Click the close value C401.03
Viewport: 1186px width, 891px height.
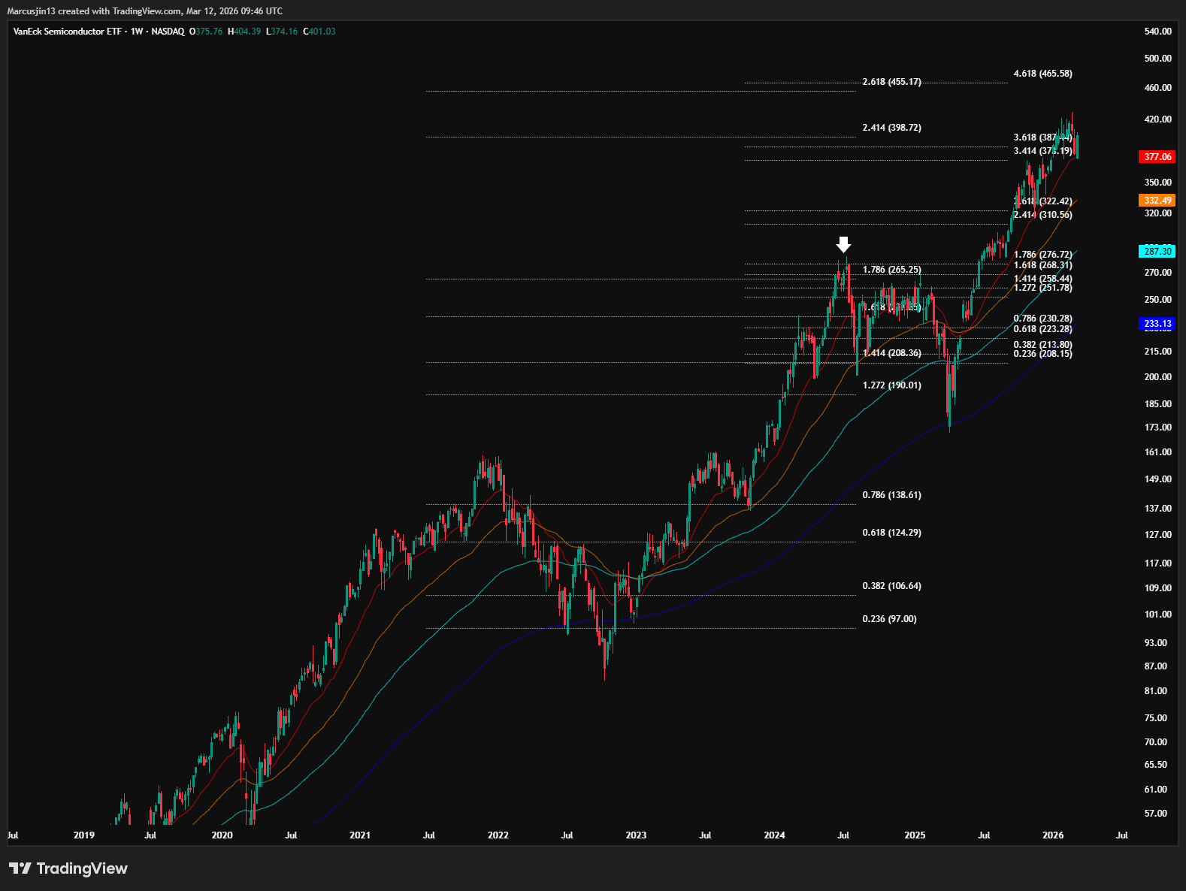[319, 32]
